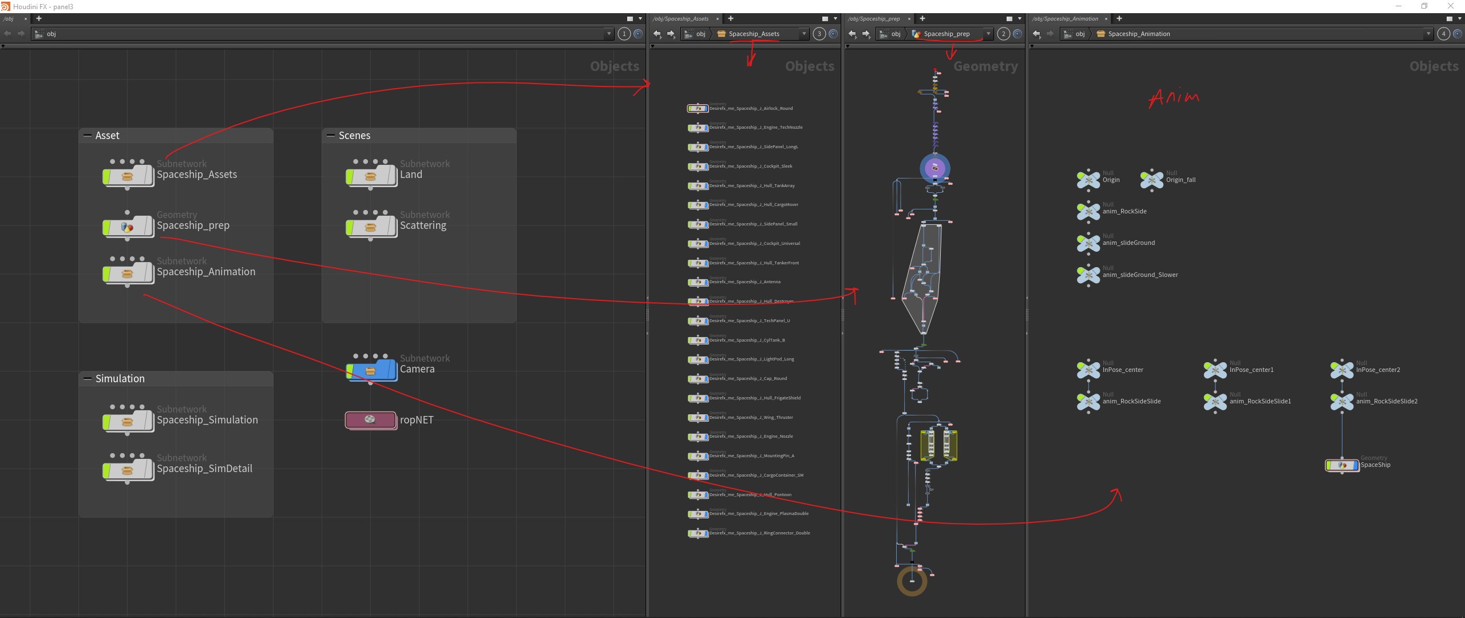This screenshot has height=618, width=1465.
Task: Select the SpaceShip geometry node icon
Action: pos(1342,465)
